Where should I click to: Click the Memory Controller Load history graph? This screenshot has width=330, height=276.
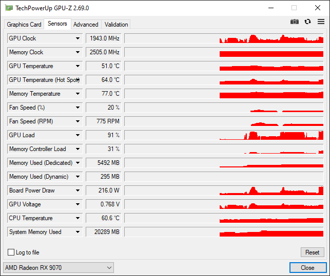point(224,149)
